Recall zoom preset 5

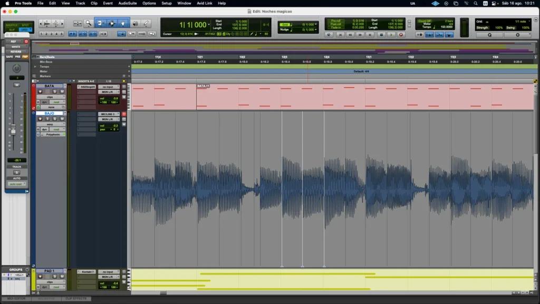(62, 34)
